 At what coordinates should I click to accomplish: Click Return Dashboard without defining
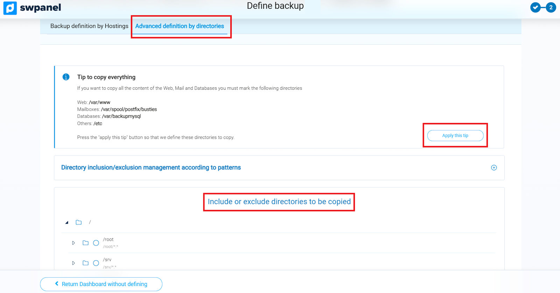point(104,284)
